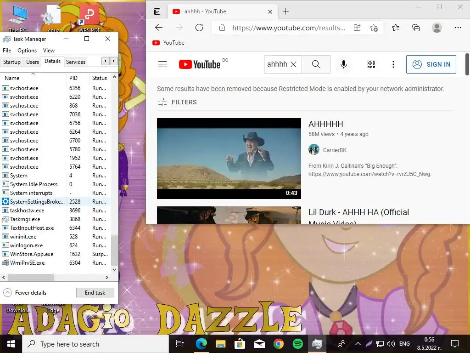Click the Edge address bar URL
Viewport: 470px width, 353px height.
click(289, 28)
